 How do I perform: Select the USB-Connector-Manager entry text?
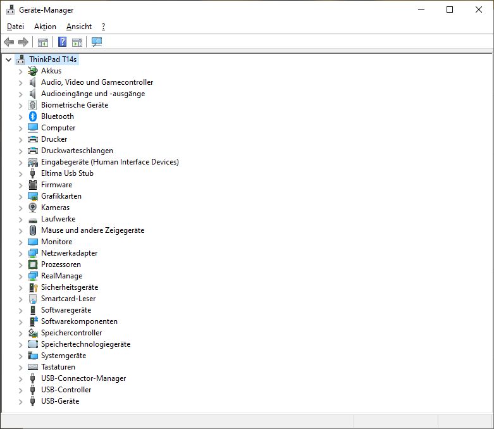coord(83,378)
